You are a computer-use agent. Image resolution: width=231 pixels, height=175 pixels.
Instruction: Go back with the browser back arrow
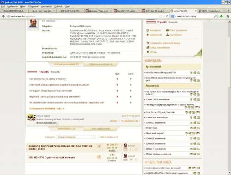coord(3,16)
